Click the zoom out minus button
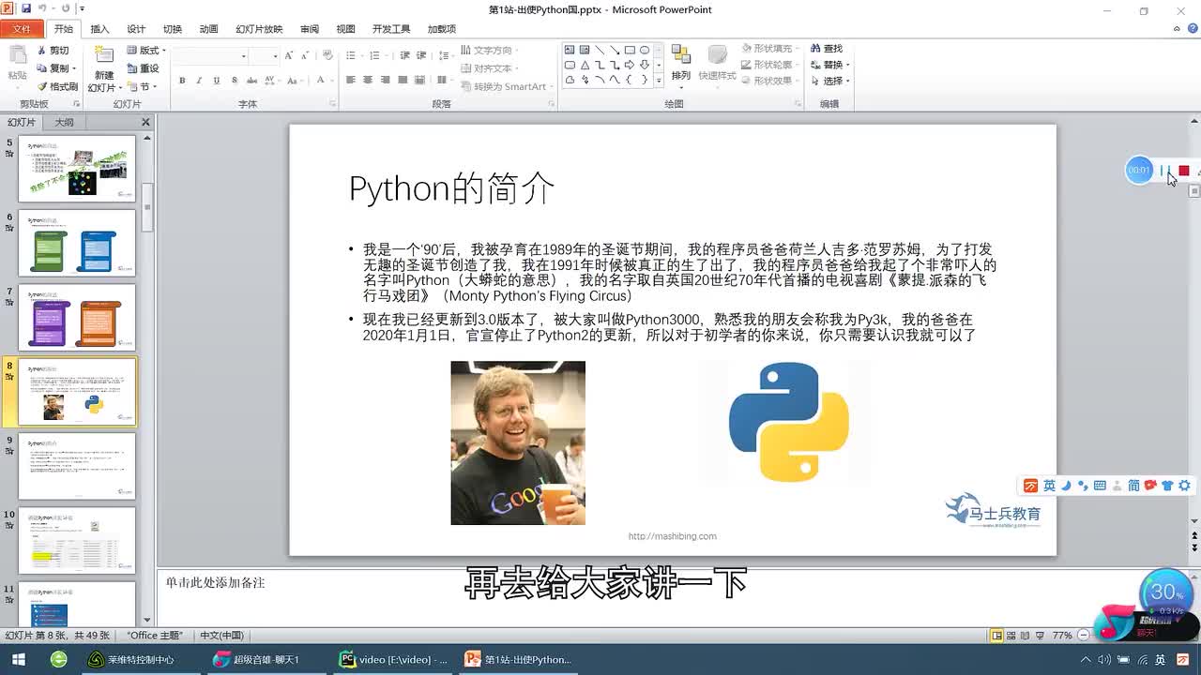Viewport: 1201px width, 675px height. pos(1084,635)
